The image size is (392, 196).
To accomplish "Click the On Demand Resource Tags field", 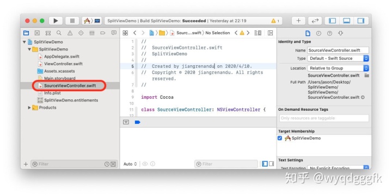I will tap(324, 118).
